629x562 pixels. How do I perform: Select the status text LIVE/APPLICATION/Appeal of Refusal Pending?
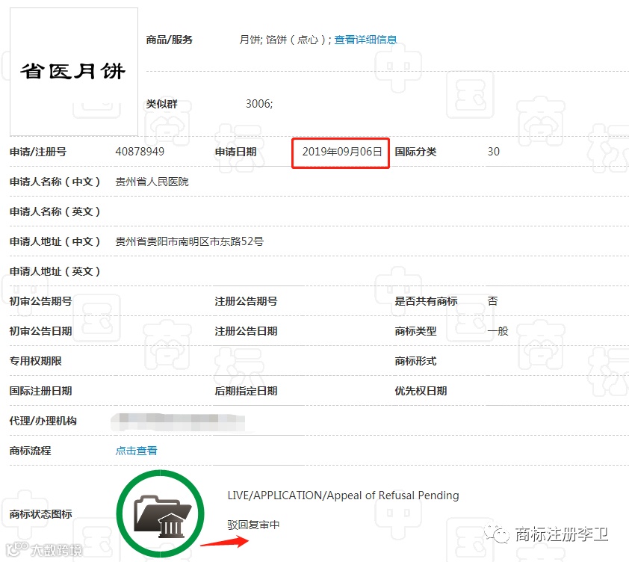click(344, 495)
